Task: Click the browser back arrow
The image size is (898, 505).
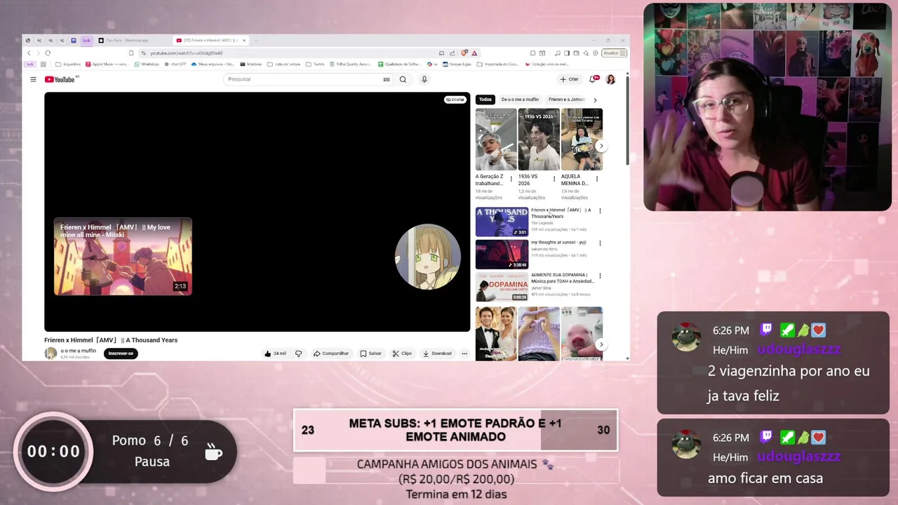Action: (x=29, y=53)
